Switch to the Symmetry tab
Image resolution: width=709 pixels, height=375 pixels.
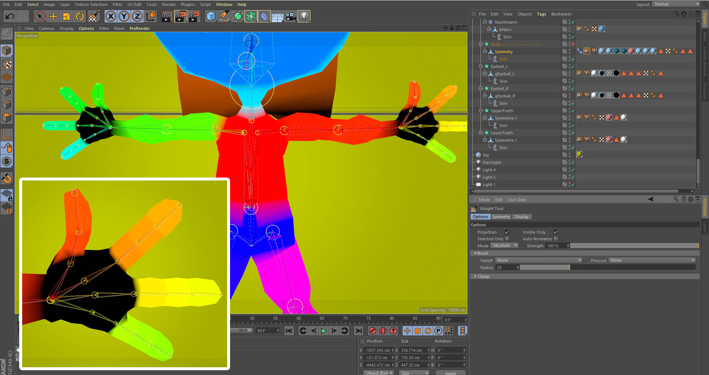501,217
